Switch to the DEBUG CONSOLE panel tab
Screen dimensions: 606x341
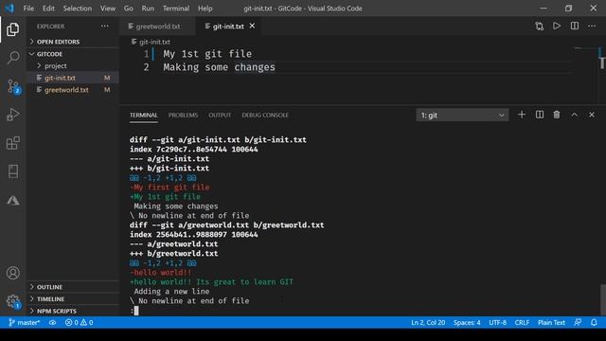pyautogui.click(x=265, y=116)
